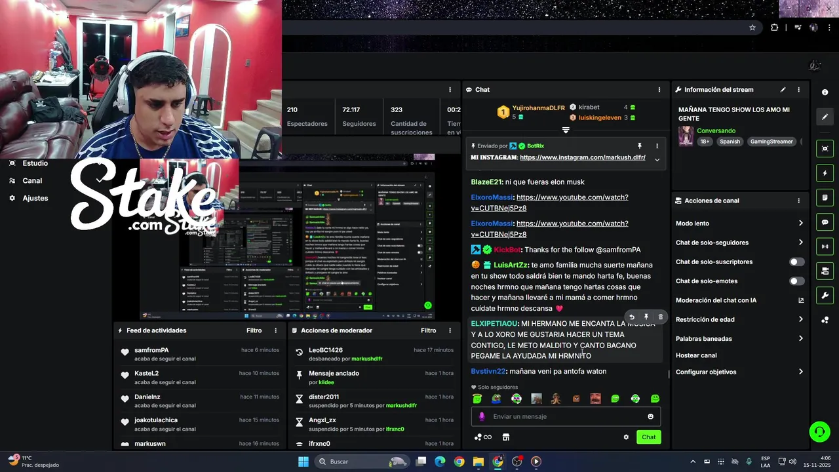The width and height of the screenshot is (839, 472).
Task: Click the channel points infinity icon
Action: (483, 437)
